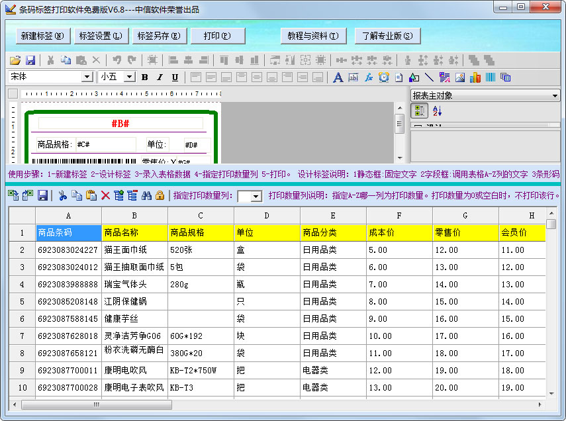
Task: Click the designer scroll-down arrow
Action: (x=400, y=158)
